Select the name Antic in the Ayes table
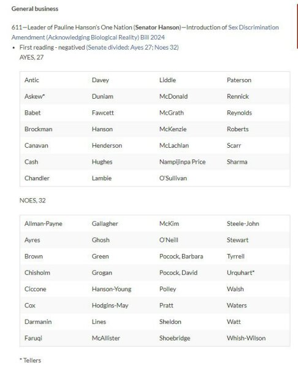 click(32, 80)
